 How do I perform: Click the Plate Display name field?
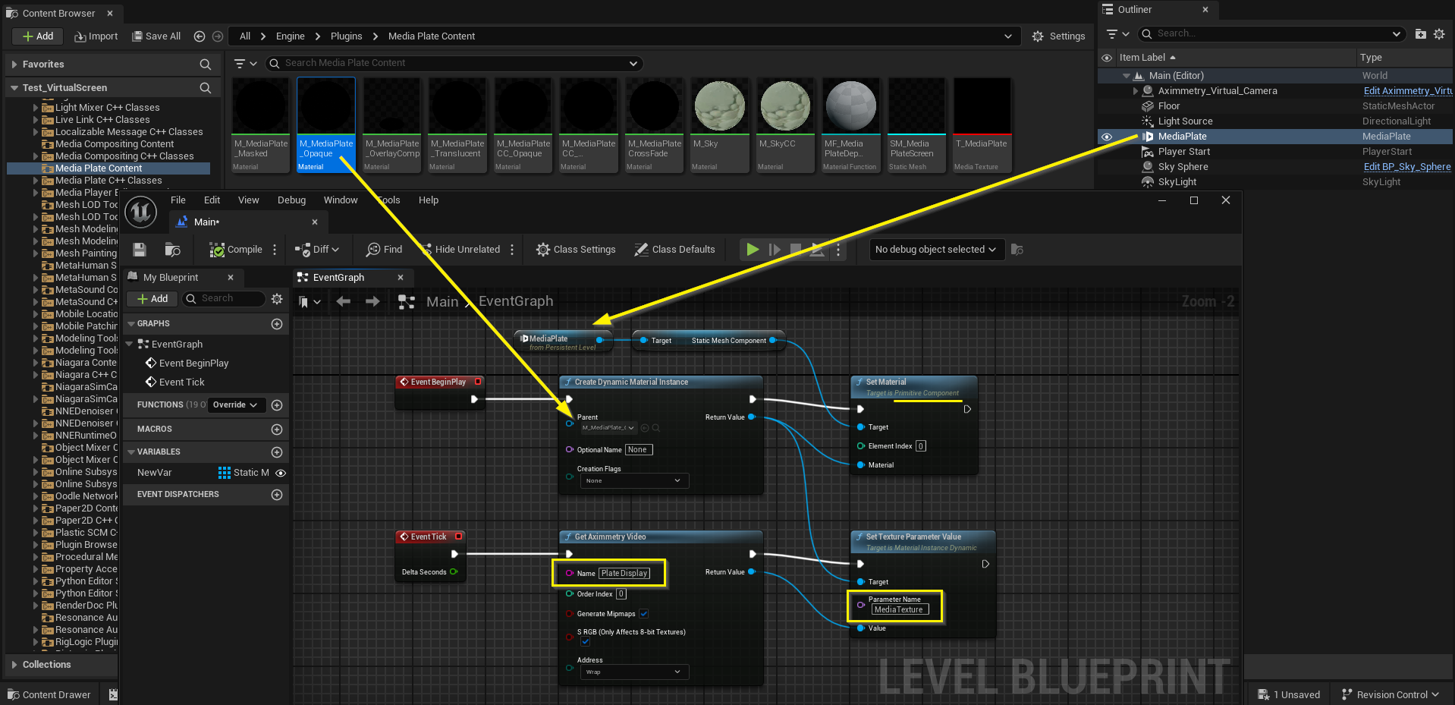coord(624,574)
